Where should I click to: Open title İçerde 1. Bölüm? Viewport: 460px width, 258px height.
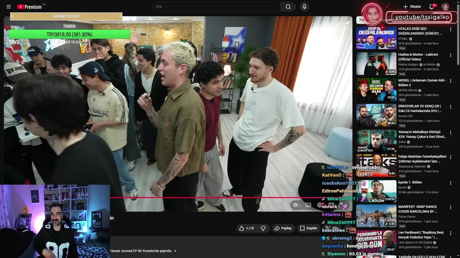[x=410, y=182]
